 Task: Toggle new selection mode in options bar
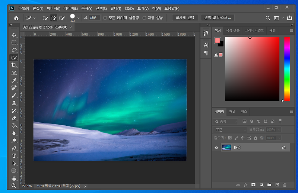tap(45, 18)
